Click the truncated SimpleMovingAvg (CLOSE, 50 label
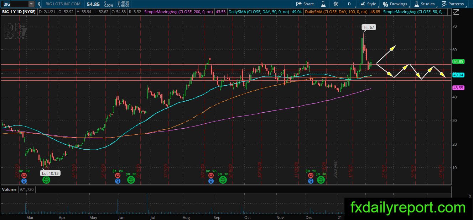The image size is (473, 220). 414,12
